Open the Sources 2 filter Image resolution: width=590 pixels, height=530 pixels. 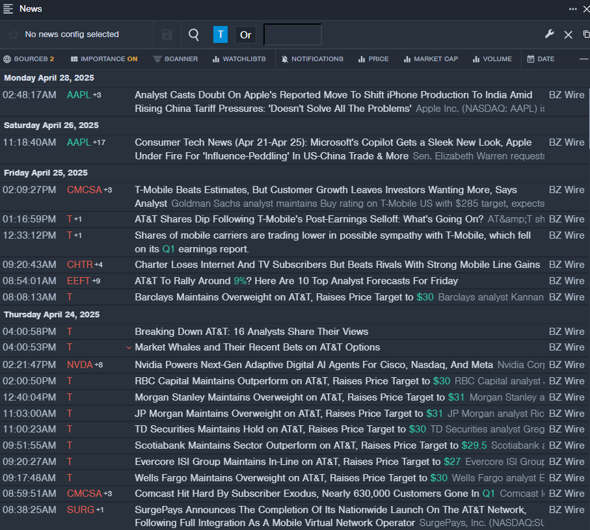point(29,59)
